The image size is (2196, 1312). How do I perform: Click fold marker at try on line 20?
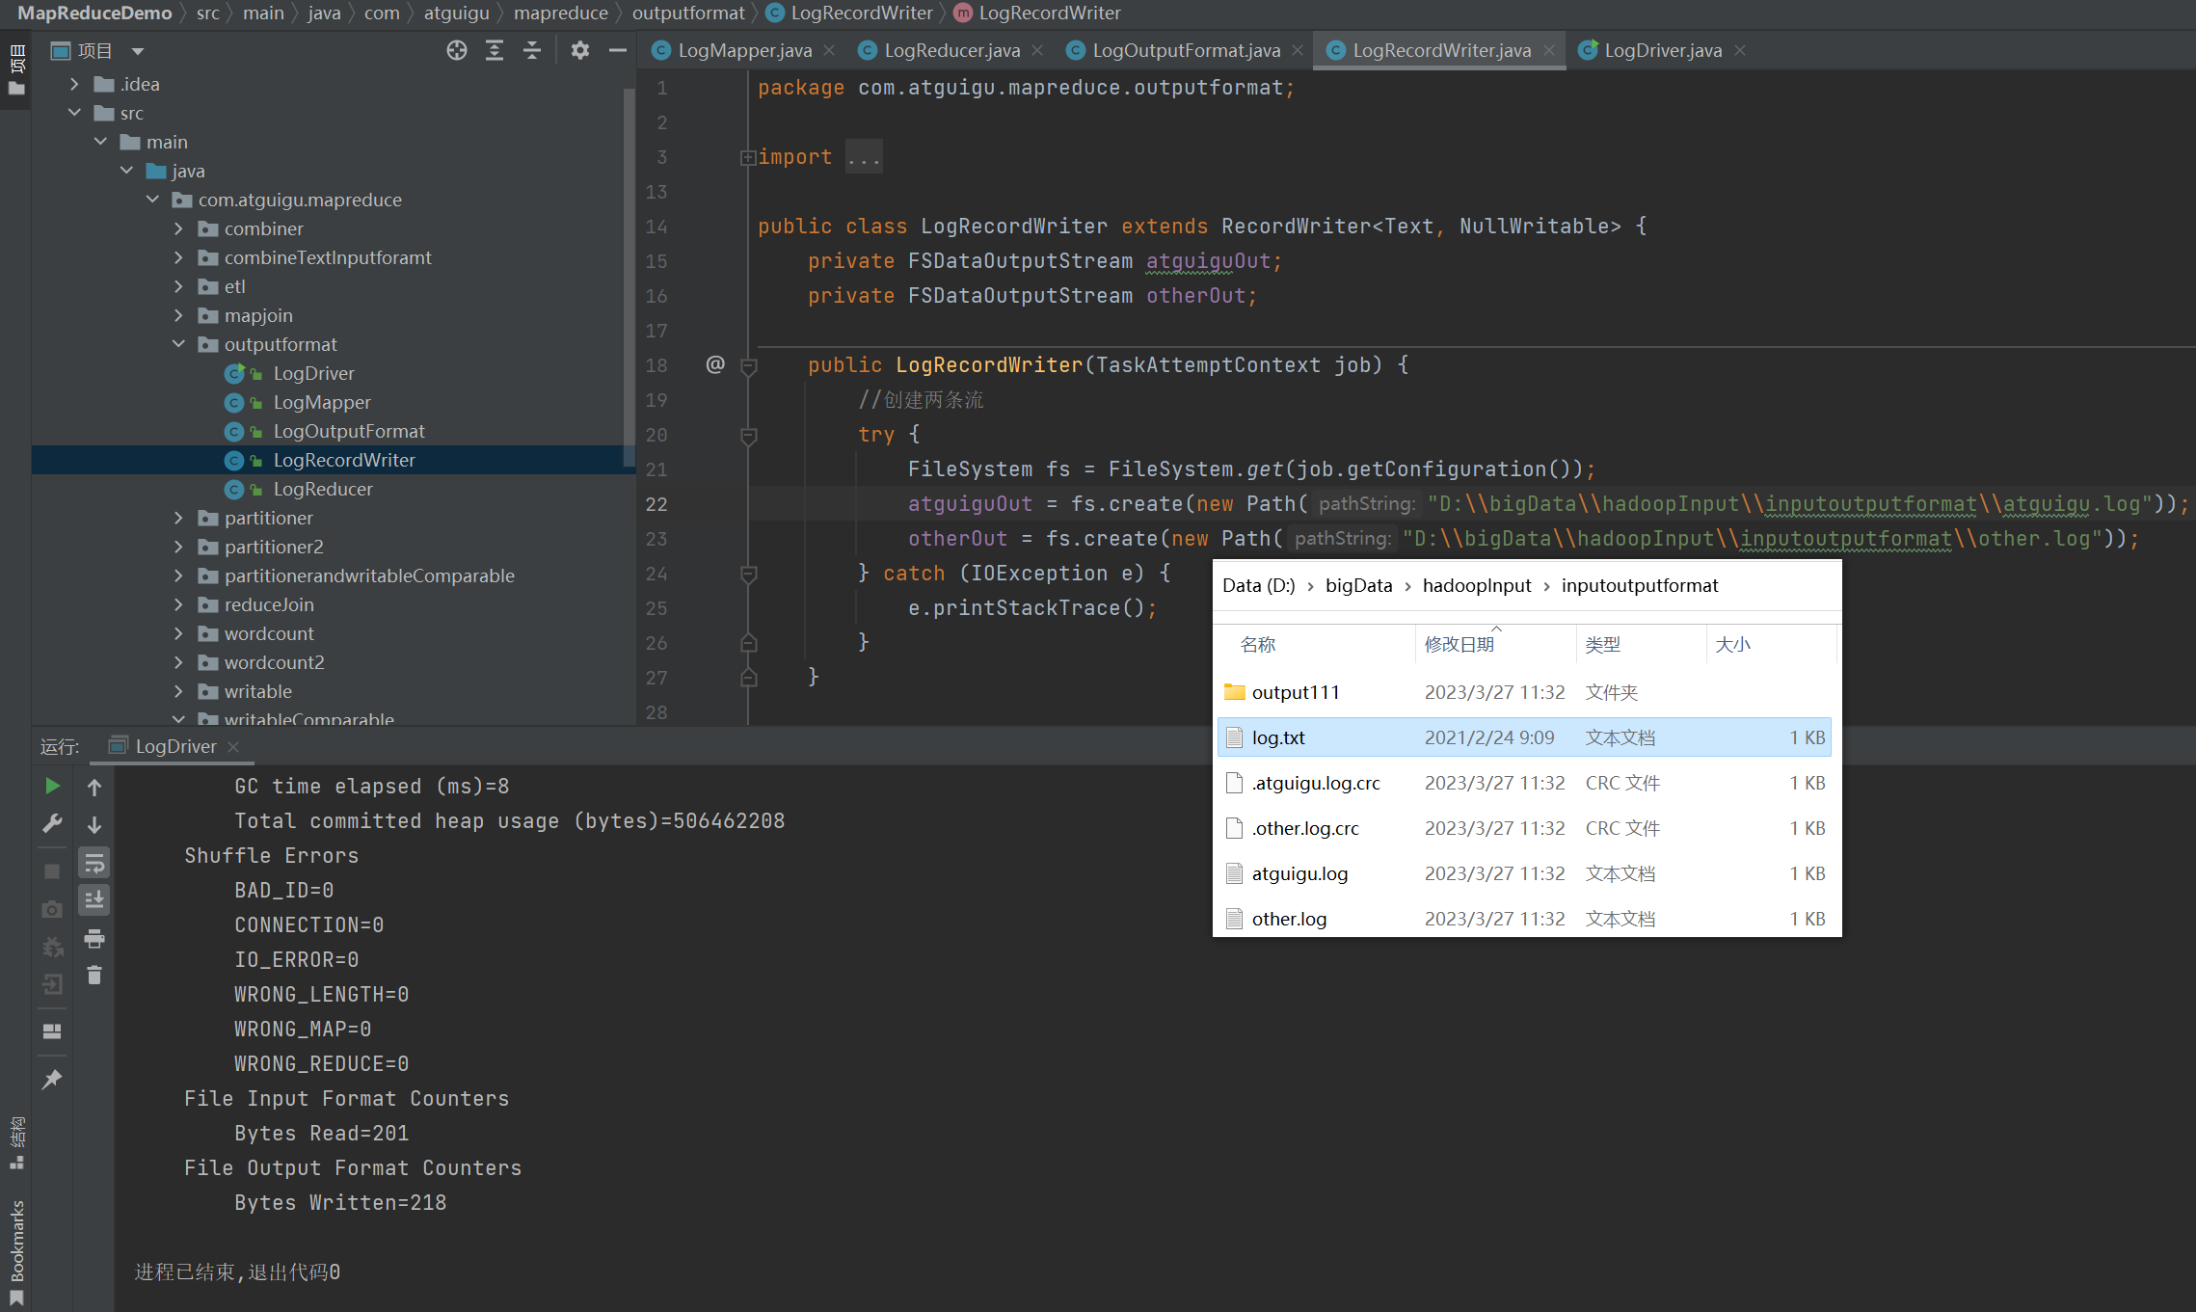[748, 436]
